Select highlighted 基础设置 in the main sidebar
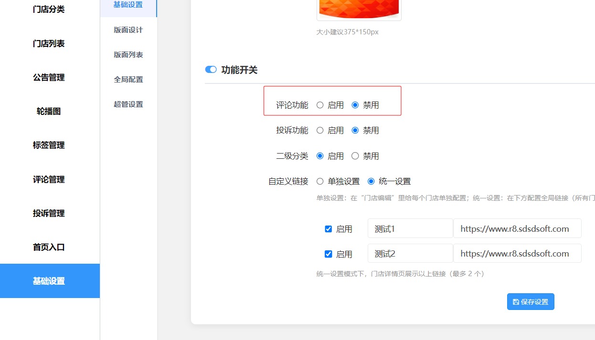 50,281
